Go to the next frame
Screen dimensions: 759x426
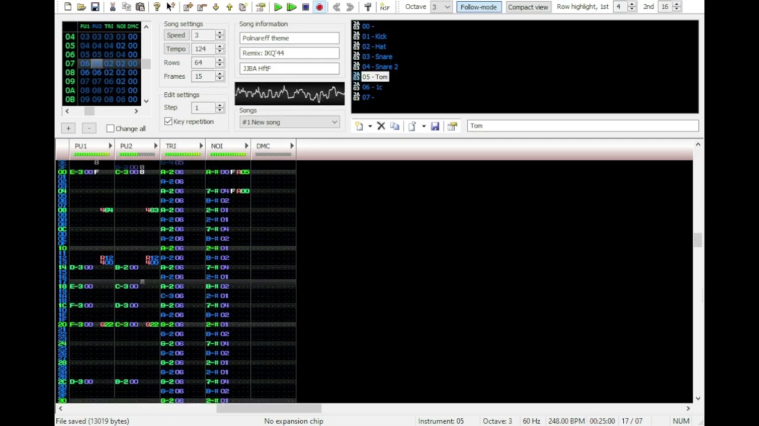click(350, 7)
